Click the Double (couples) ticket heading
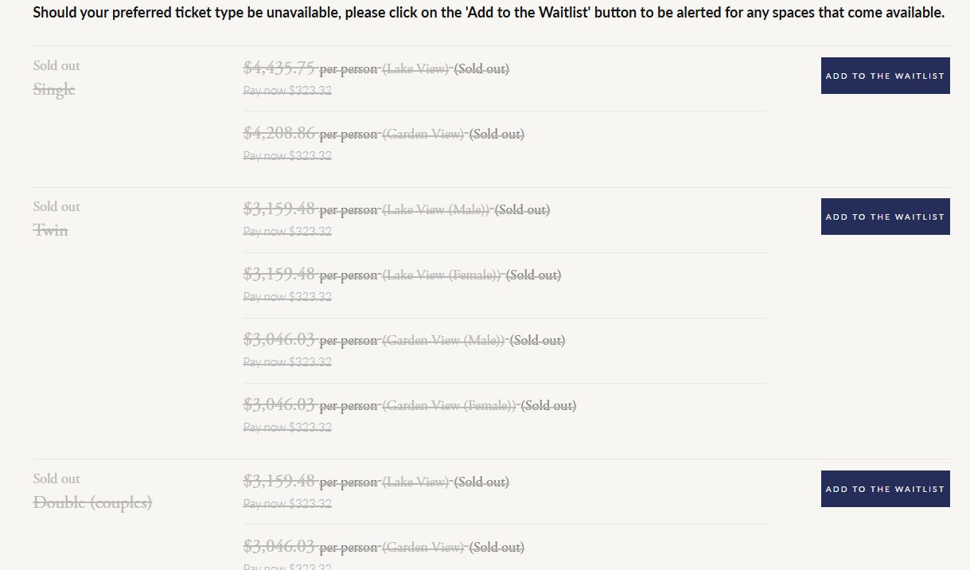970x570 pixels. point(92,503)
